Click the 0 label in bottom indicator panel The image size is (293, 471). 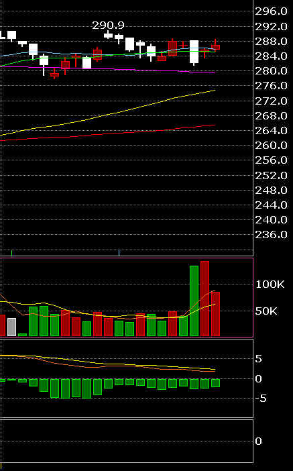point(258,441)
